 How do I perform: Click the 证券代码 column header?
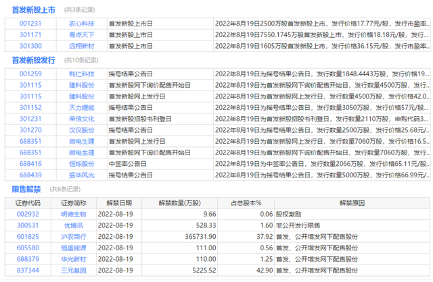click(28, 203)
